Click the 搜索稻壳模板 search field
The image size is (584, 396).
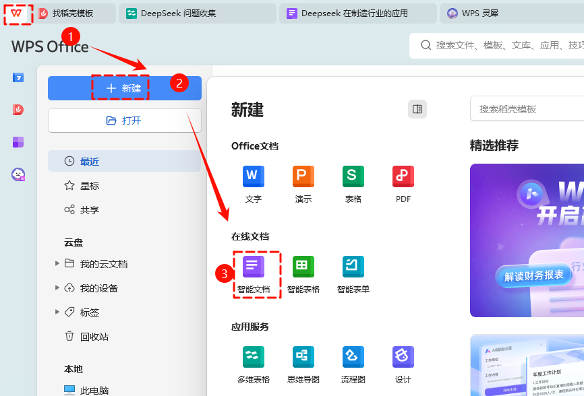527,109
